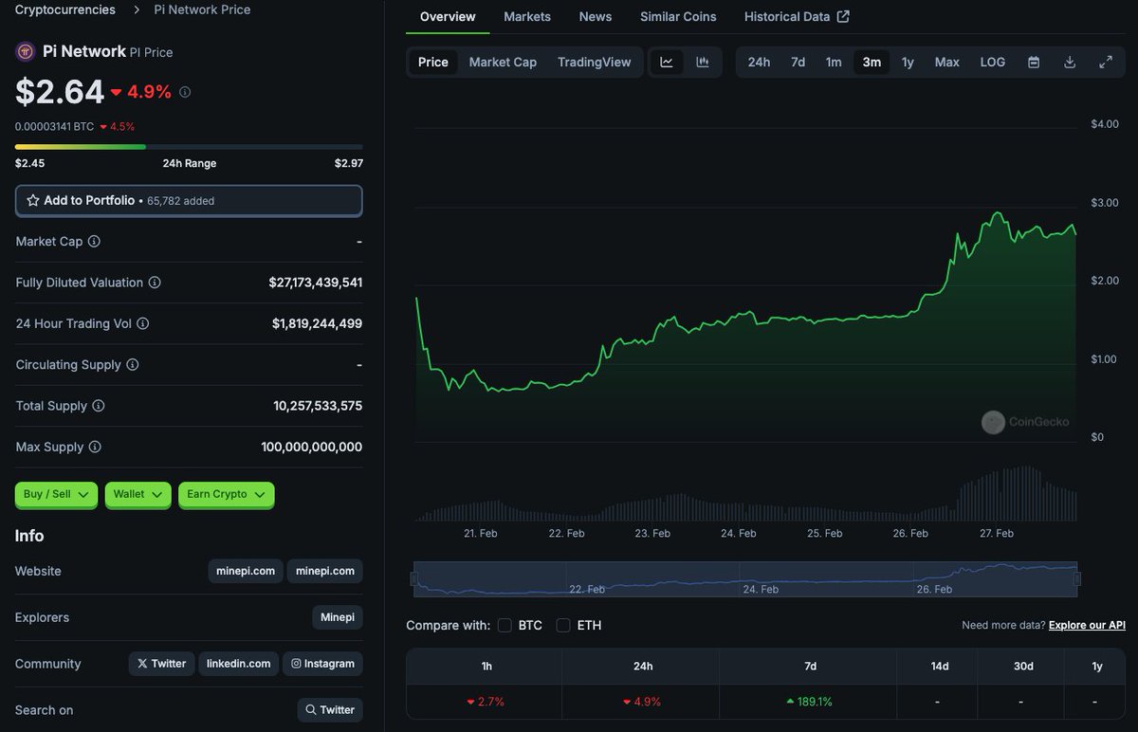Select the 7d 189.1% change value

coord(809,702)
